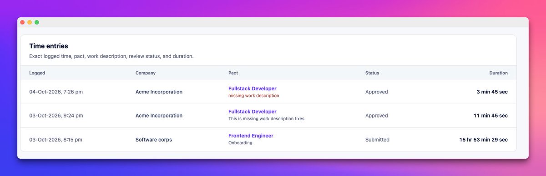Minimize the window with the yellow button
The height and width of the screenshot is (176, 546).
[30, 22]
